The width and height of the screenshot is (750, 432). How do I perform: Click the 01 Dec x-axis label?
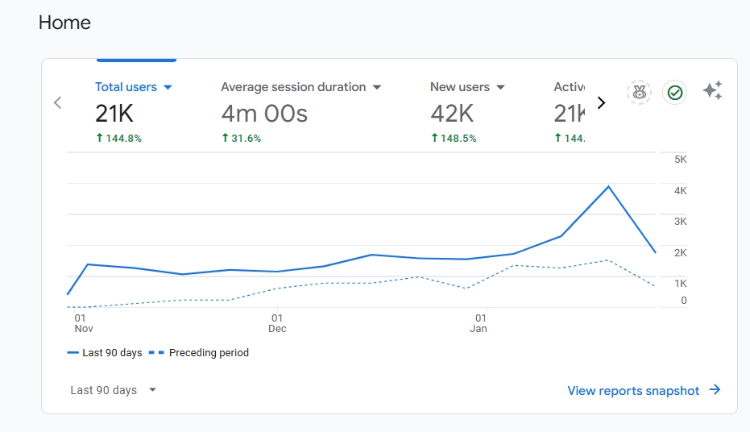(x=277, y=323)
